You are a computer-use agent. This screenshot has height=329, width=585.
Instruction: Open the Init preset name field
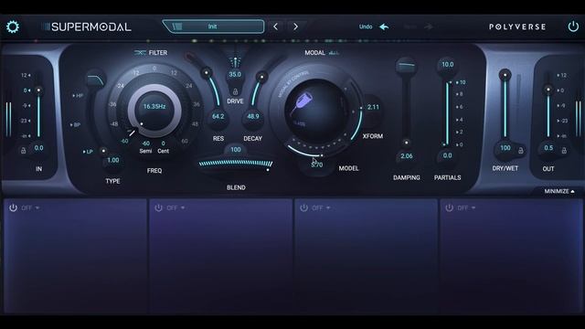pos(213,27)
